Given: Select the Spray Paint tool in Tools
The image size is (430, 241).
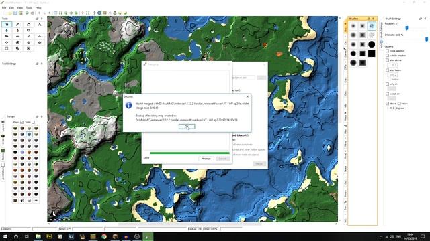Looking at the screenshot, I should [7, 24].
